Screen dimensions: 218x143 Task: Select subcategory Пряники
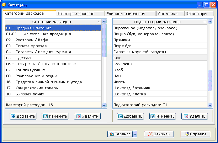[160, 40]
